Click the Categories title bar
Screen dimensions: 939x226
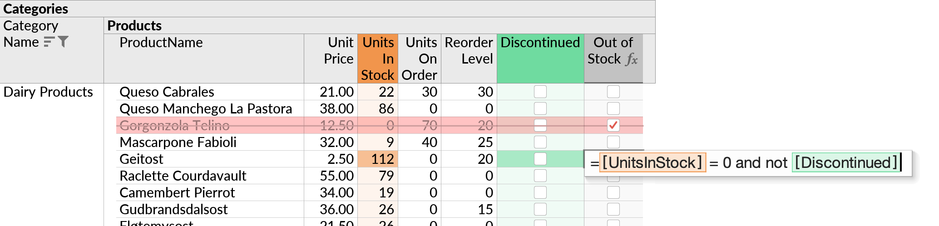(x=327, y=9)
